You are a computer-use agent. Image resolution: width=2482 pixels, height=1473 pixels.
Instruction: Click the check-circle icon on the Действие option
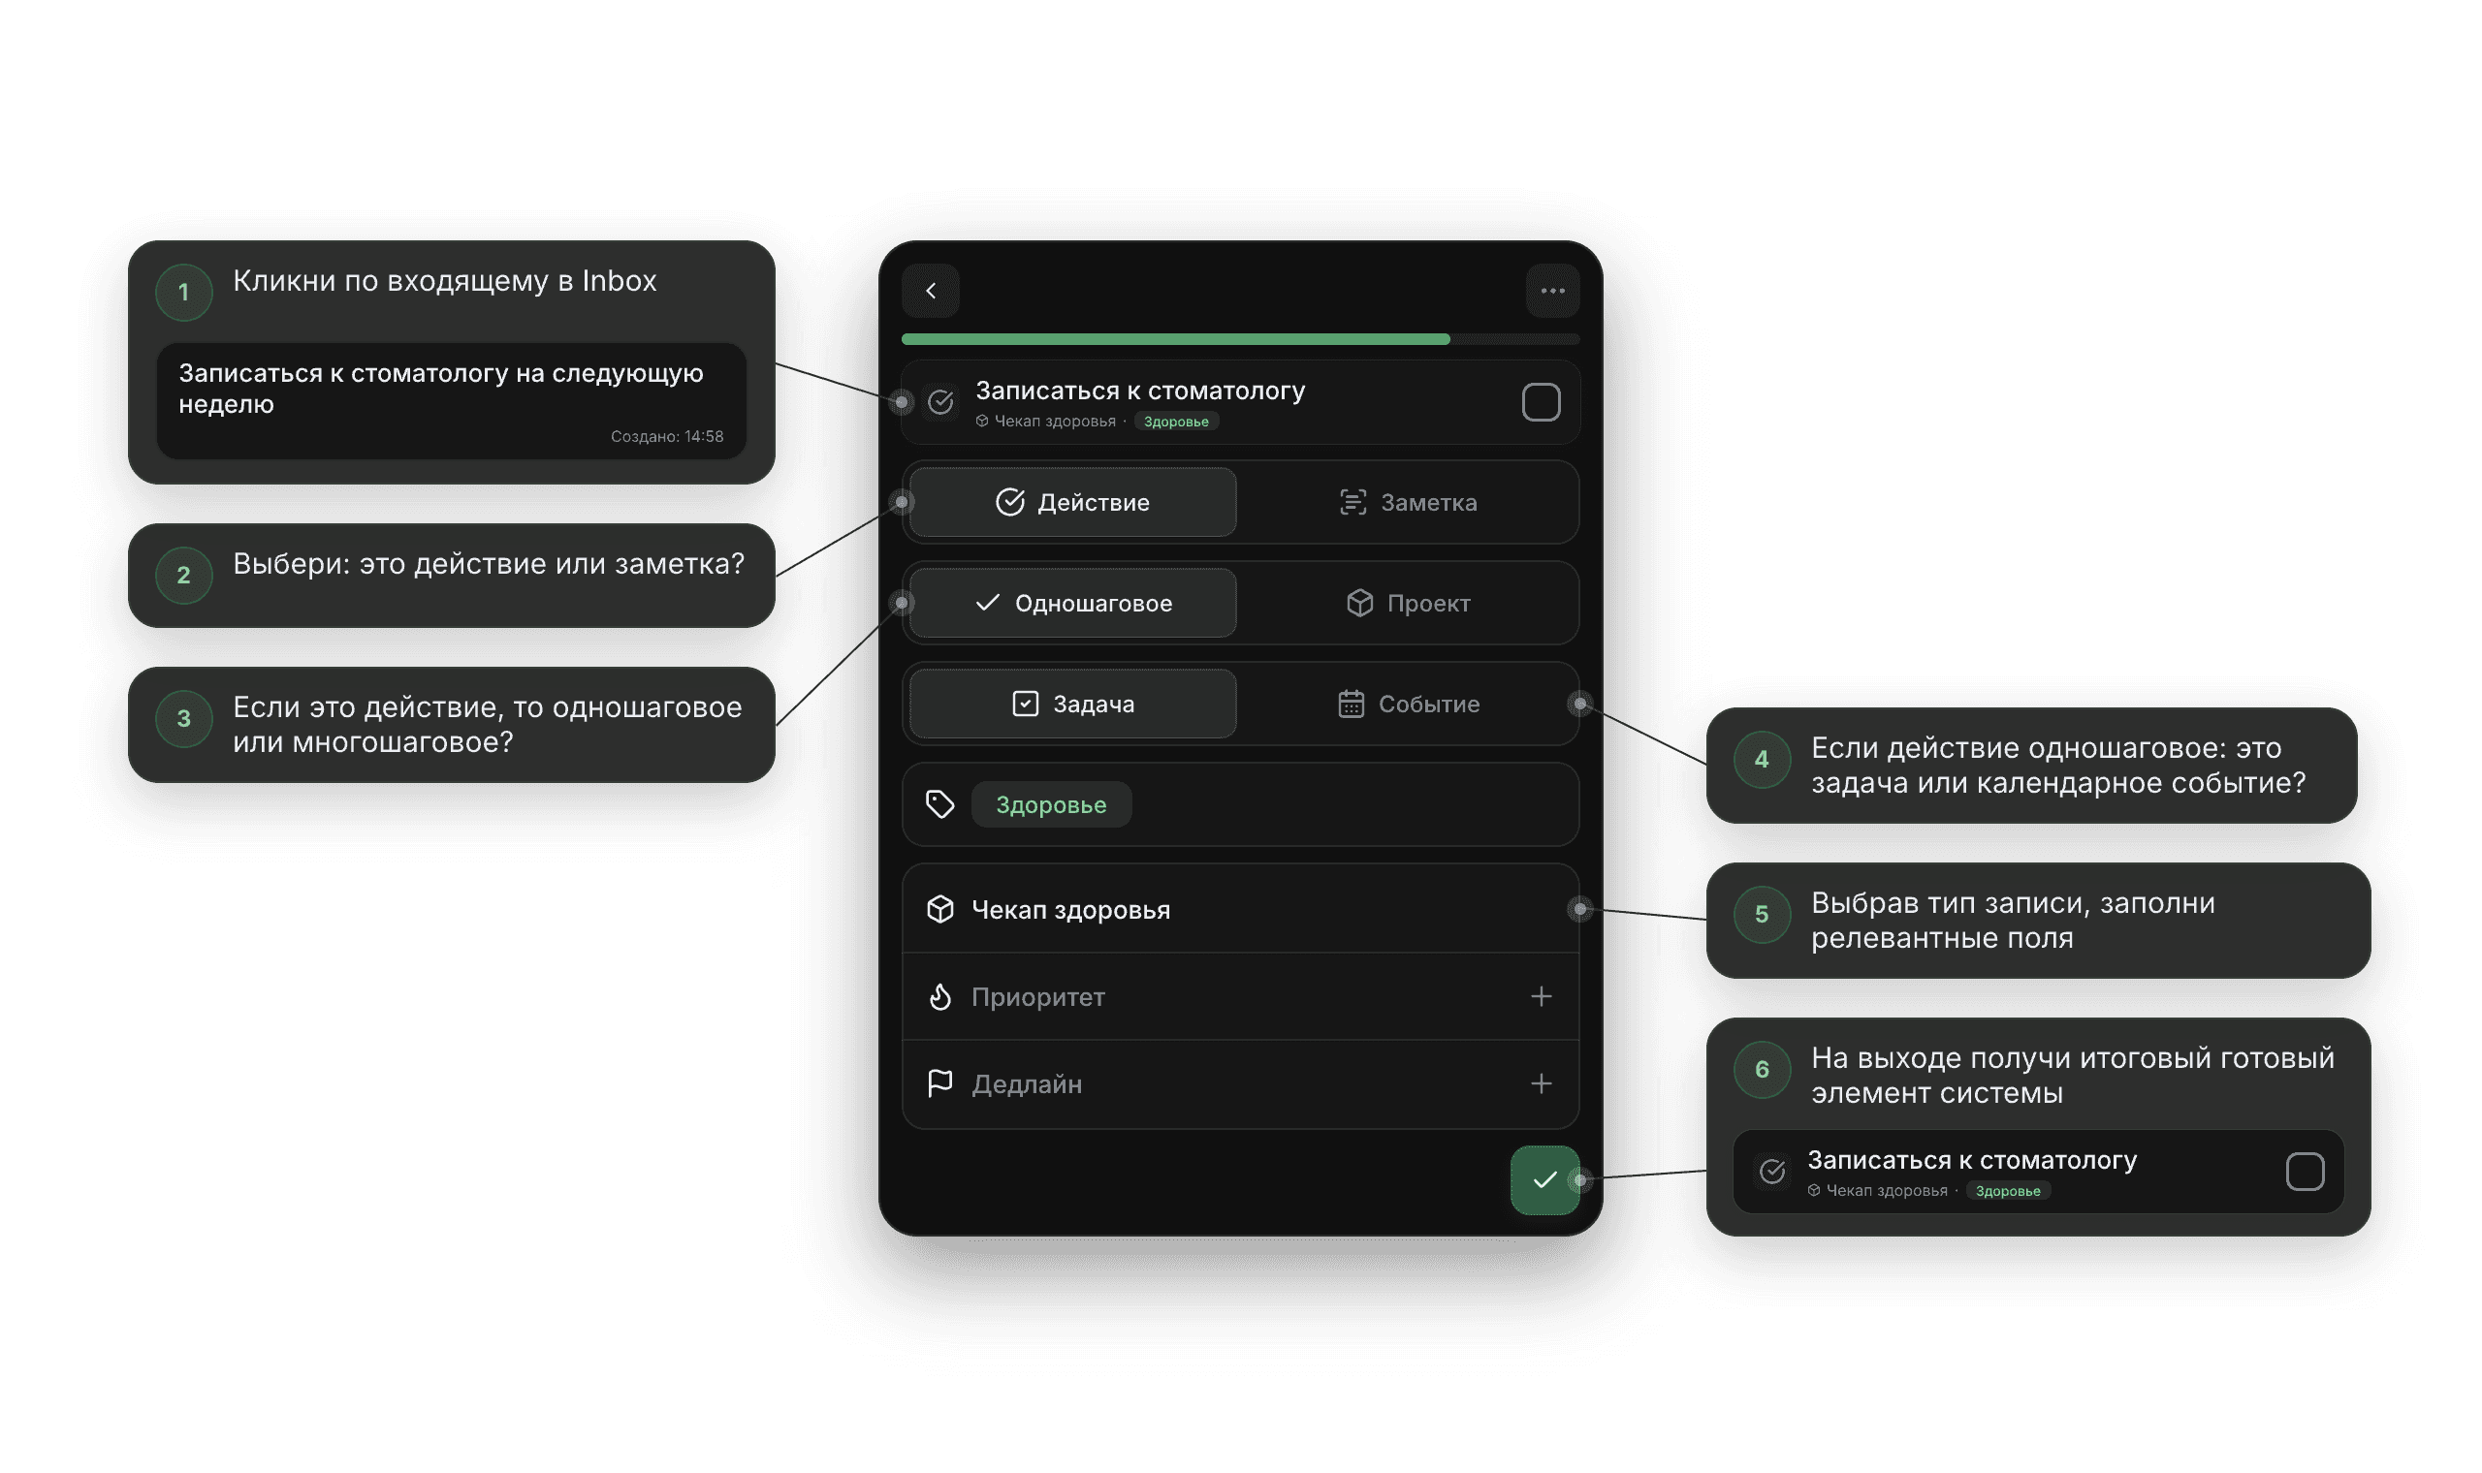(x=1009, y=502)
